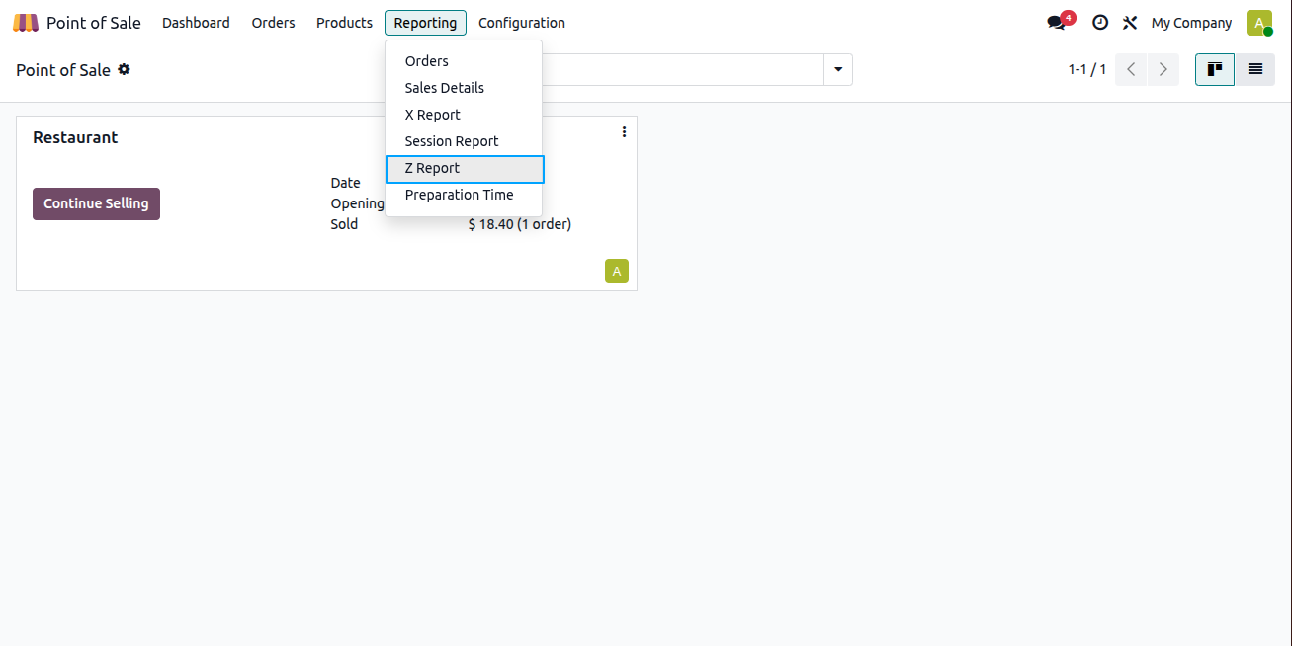Select Z Report from Reporting menu

(x=465, y=168)
